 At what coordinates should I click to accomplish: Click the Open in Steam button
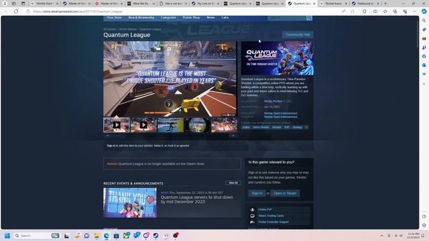pyautogui.click(x=285, y=193)
